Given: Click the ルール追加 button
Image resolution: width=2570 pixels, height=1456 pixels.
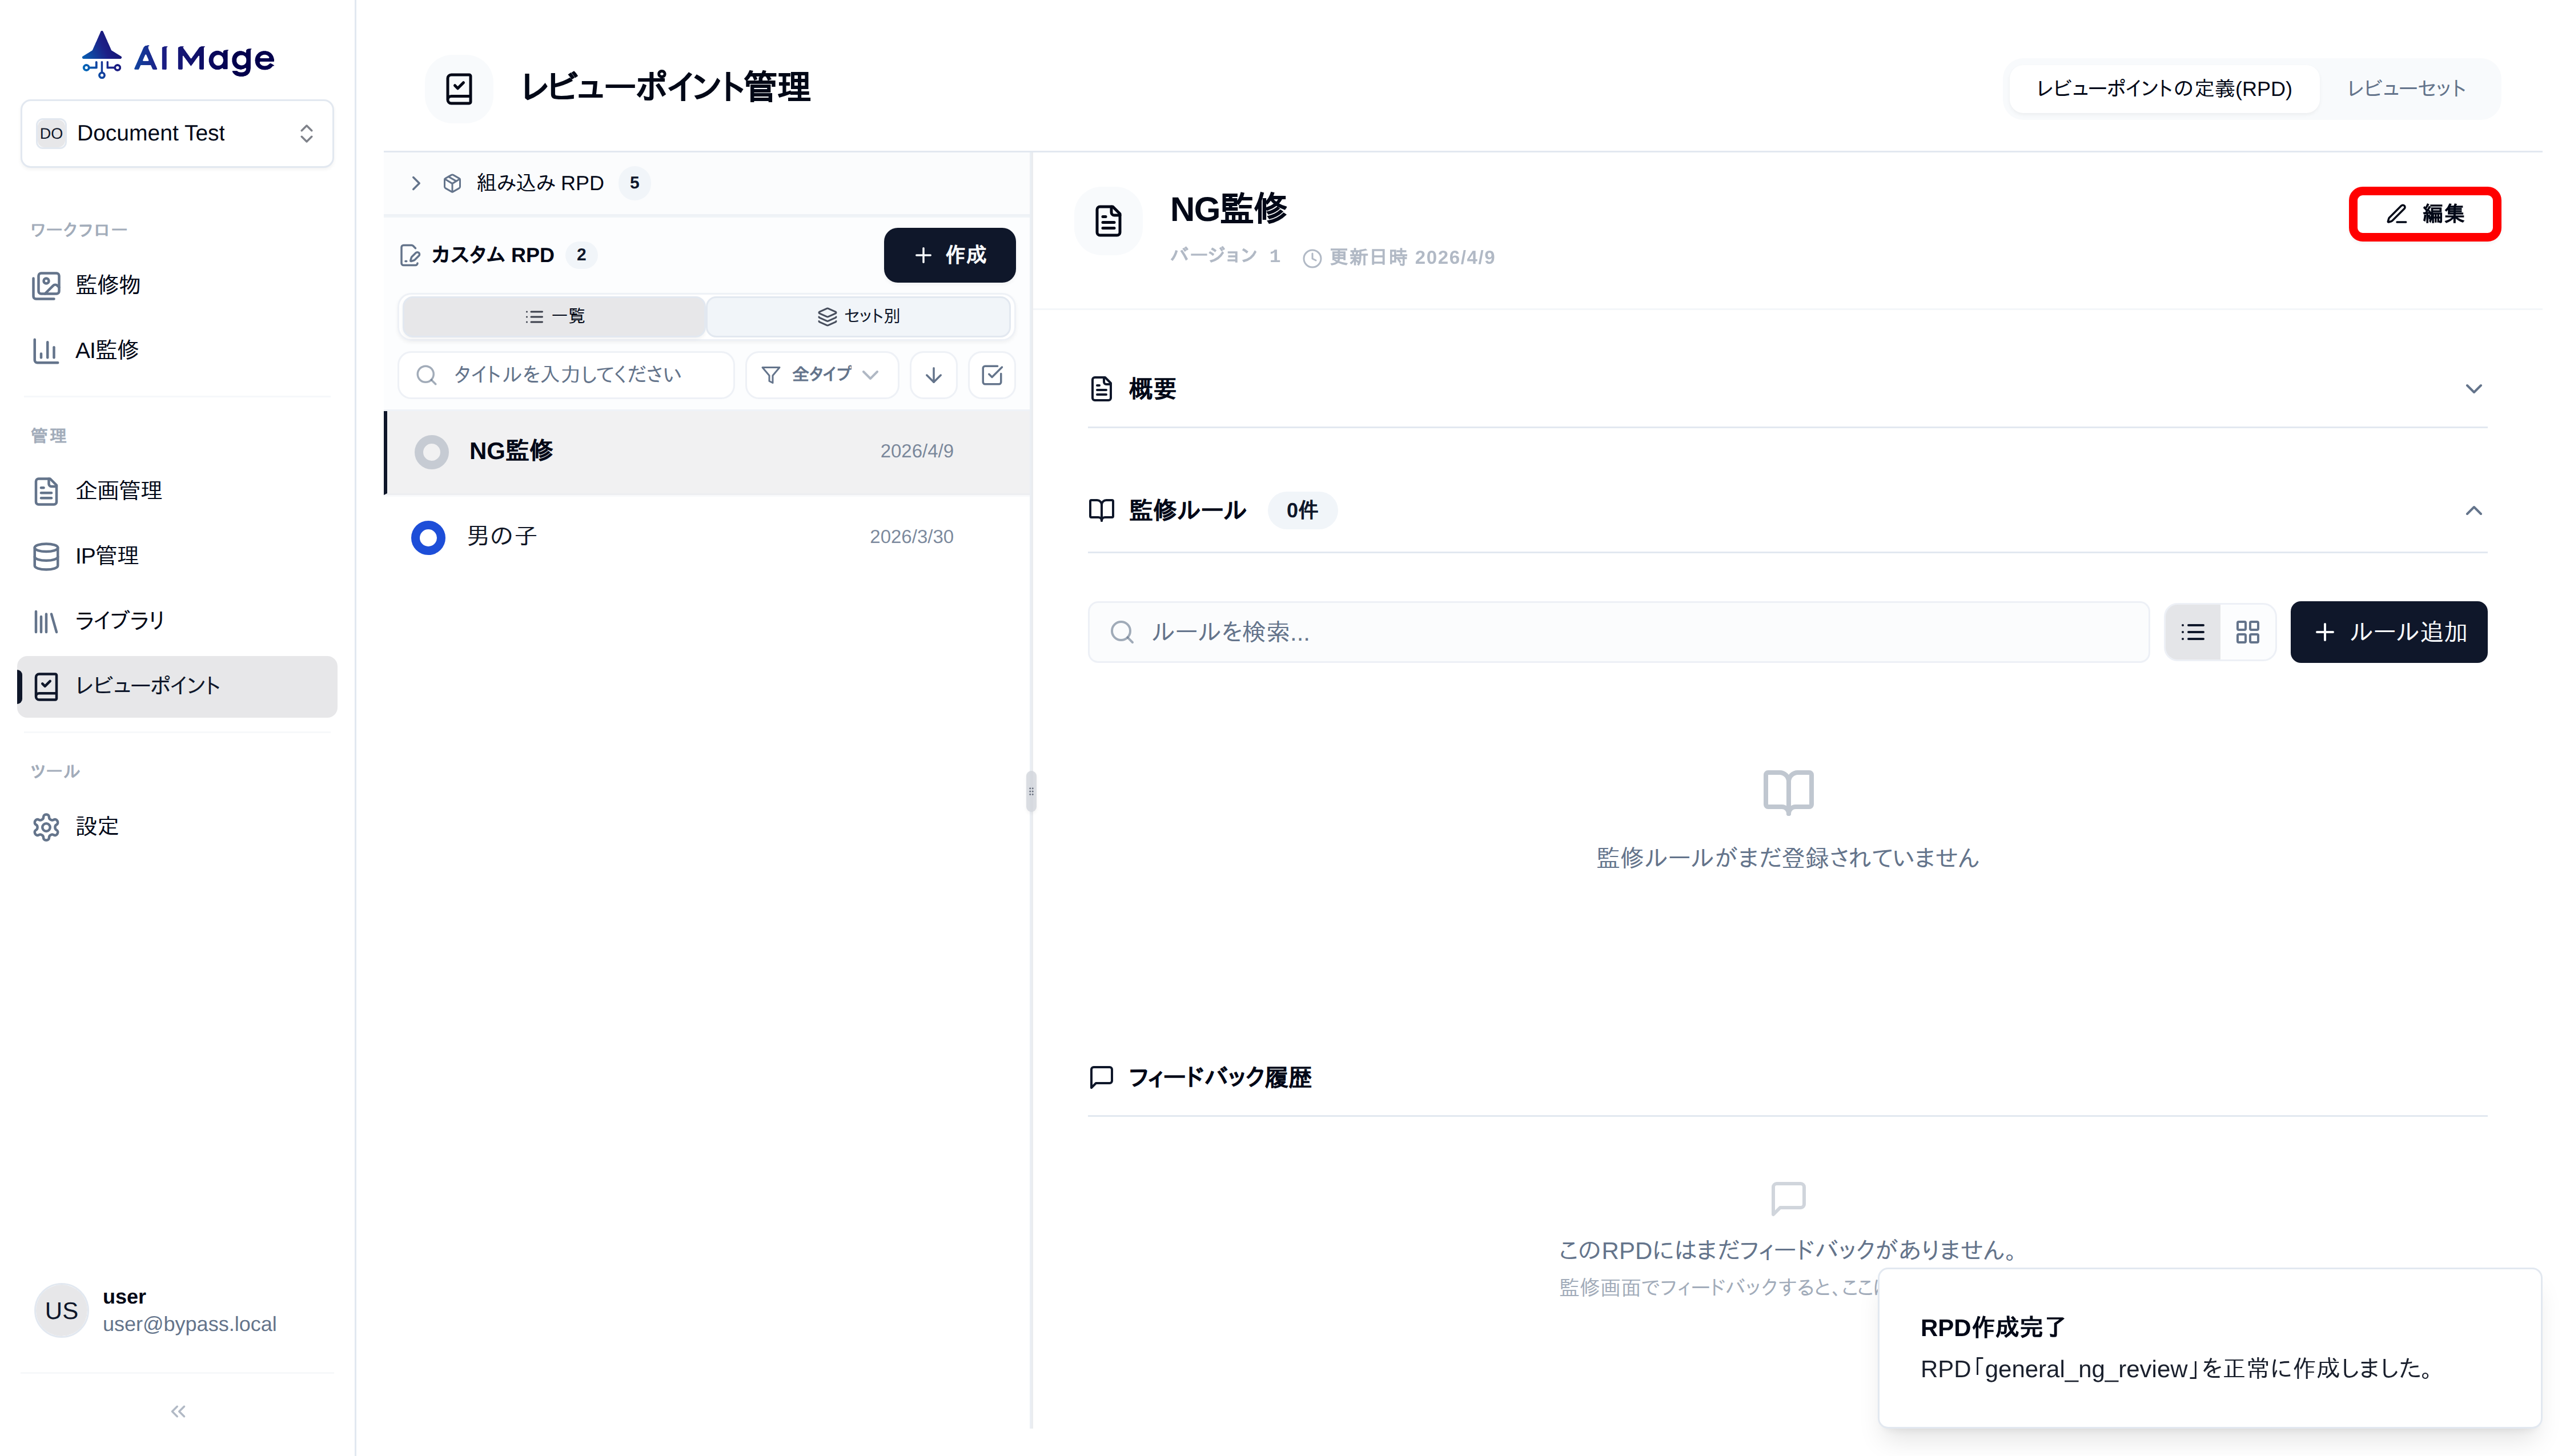Looking at the screenshot, I should pos(2388,631).
